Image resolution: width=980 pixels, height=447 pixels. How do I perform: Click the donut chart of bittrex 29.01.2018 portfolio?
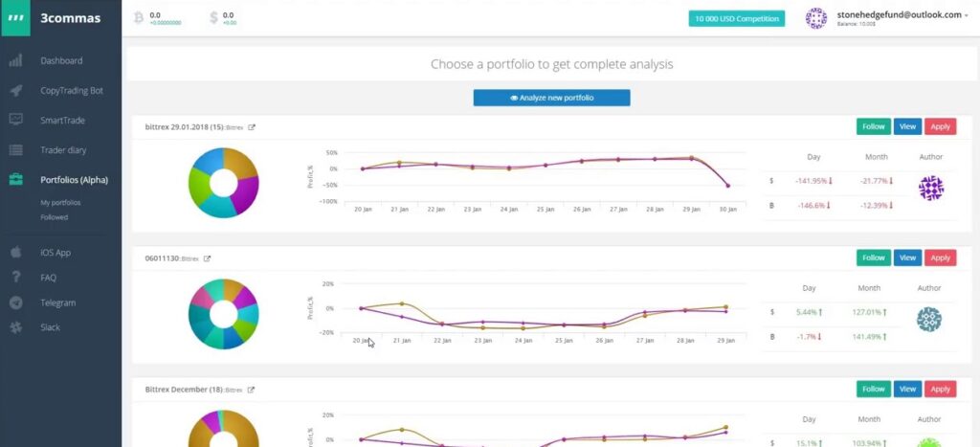tap(225, 183)
